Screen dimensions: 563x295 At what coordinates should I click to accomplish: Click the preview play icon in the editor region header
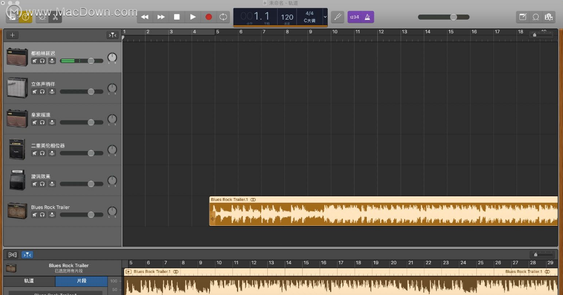pyautogui.click(x=129, y=272)
